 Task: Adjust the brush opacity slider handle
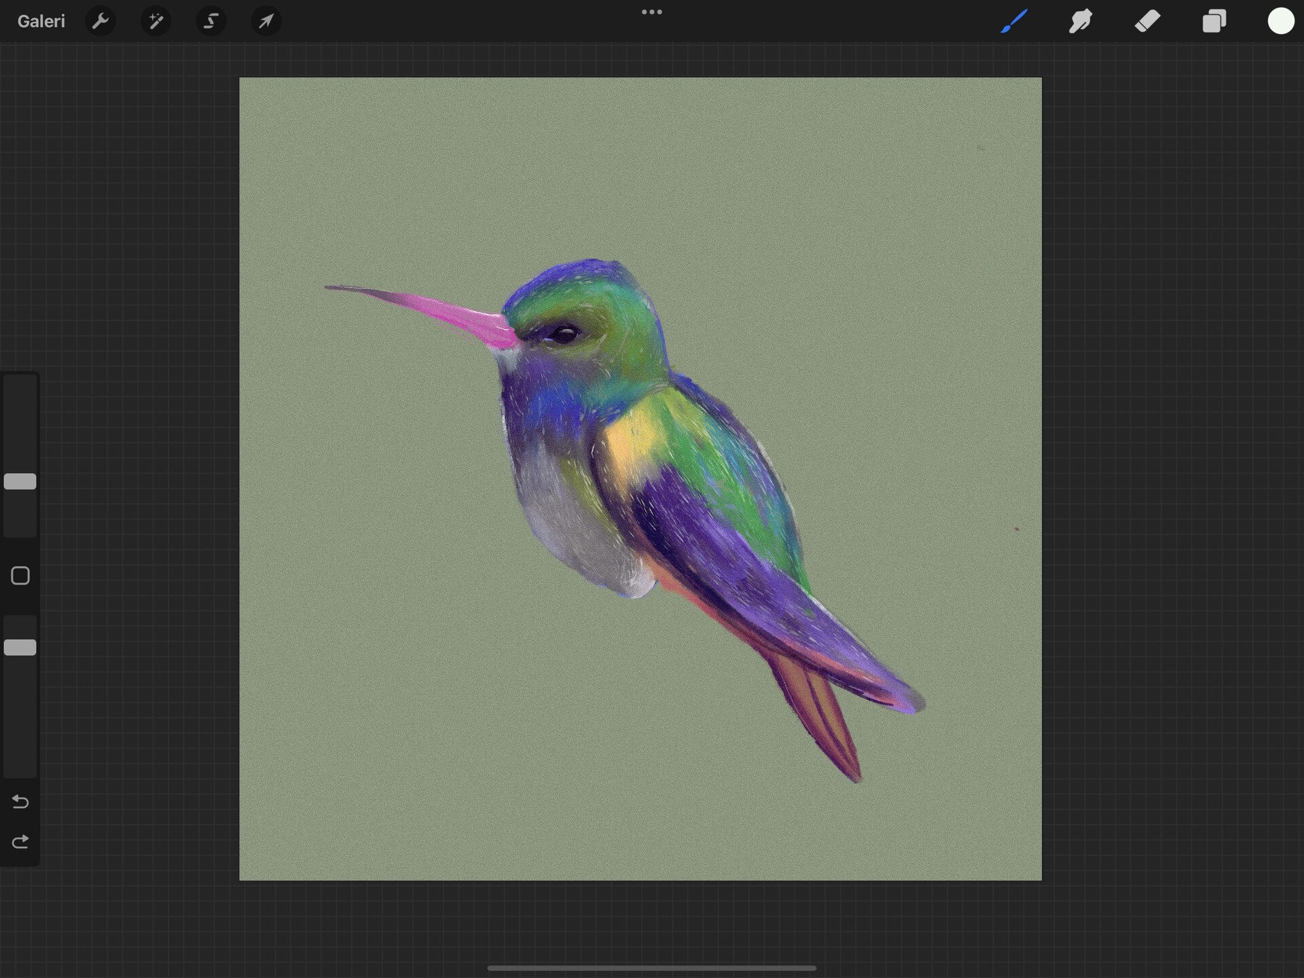(20, 647)
